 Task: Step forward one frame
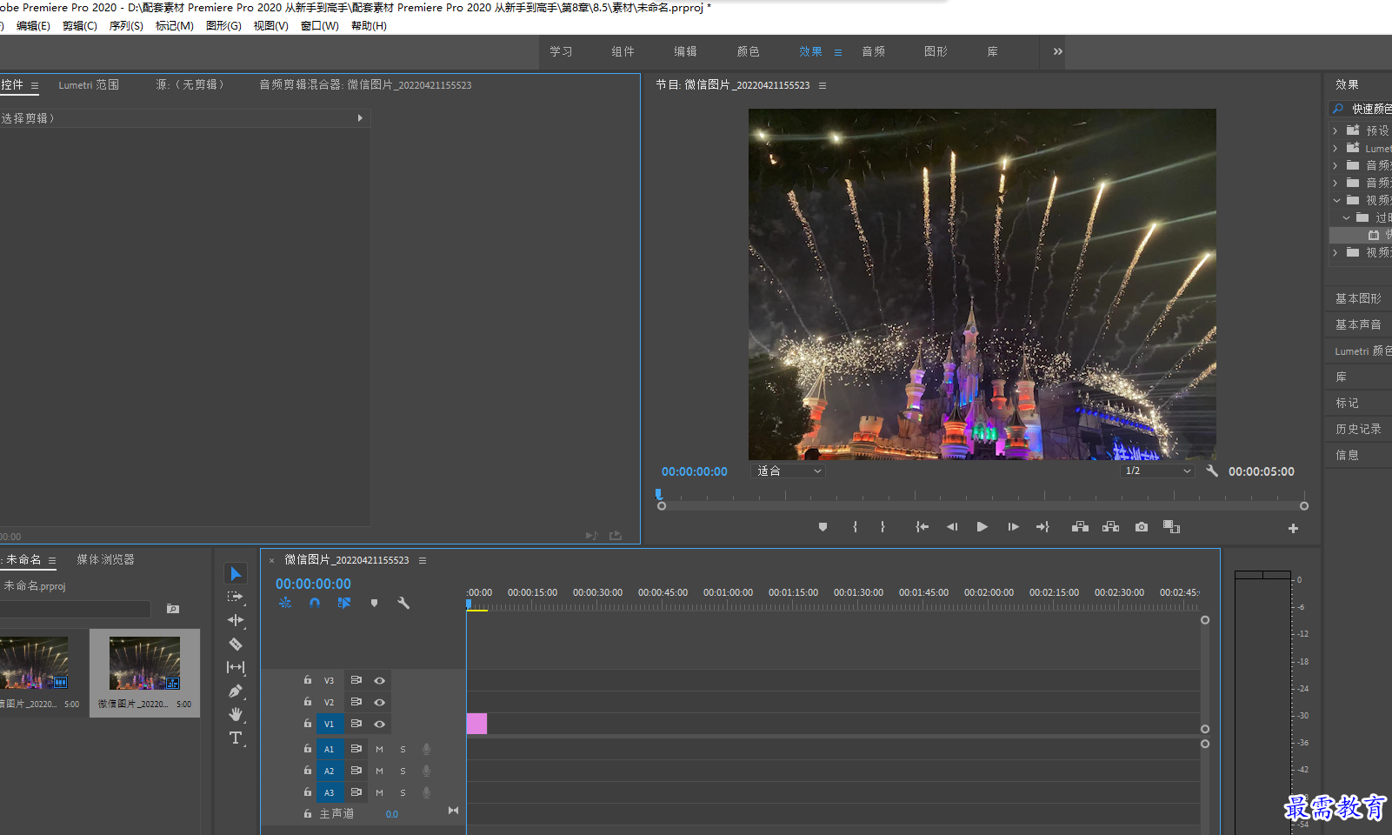point(1013,527)
